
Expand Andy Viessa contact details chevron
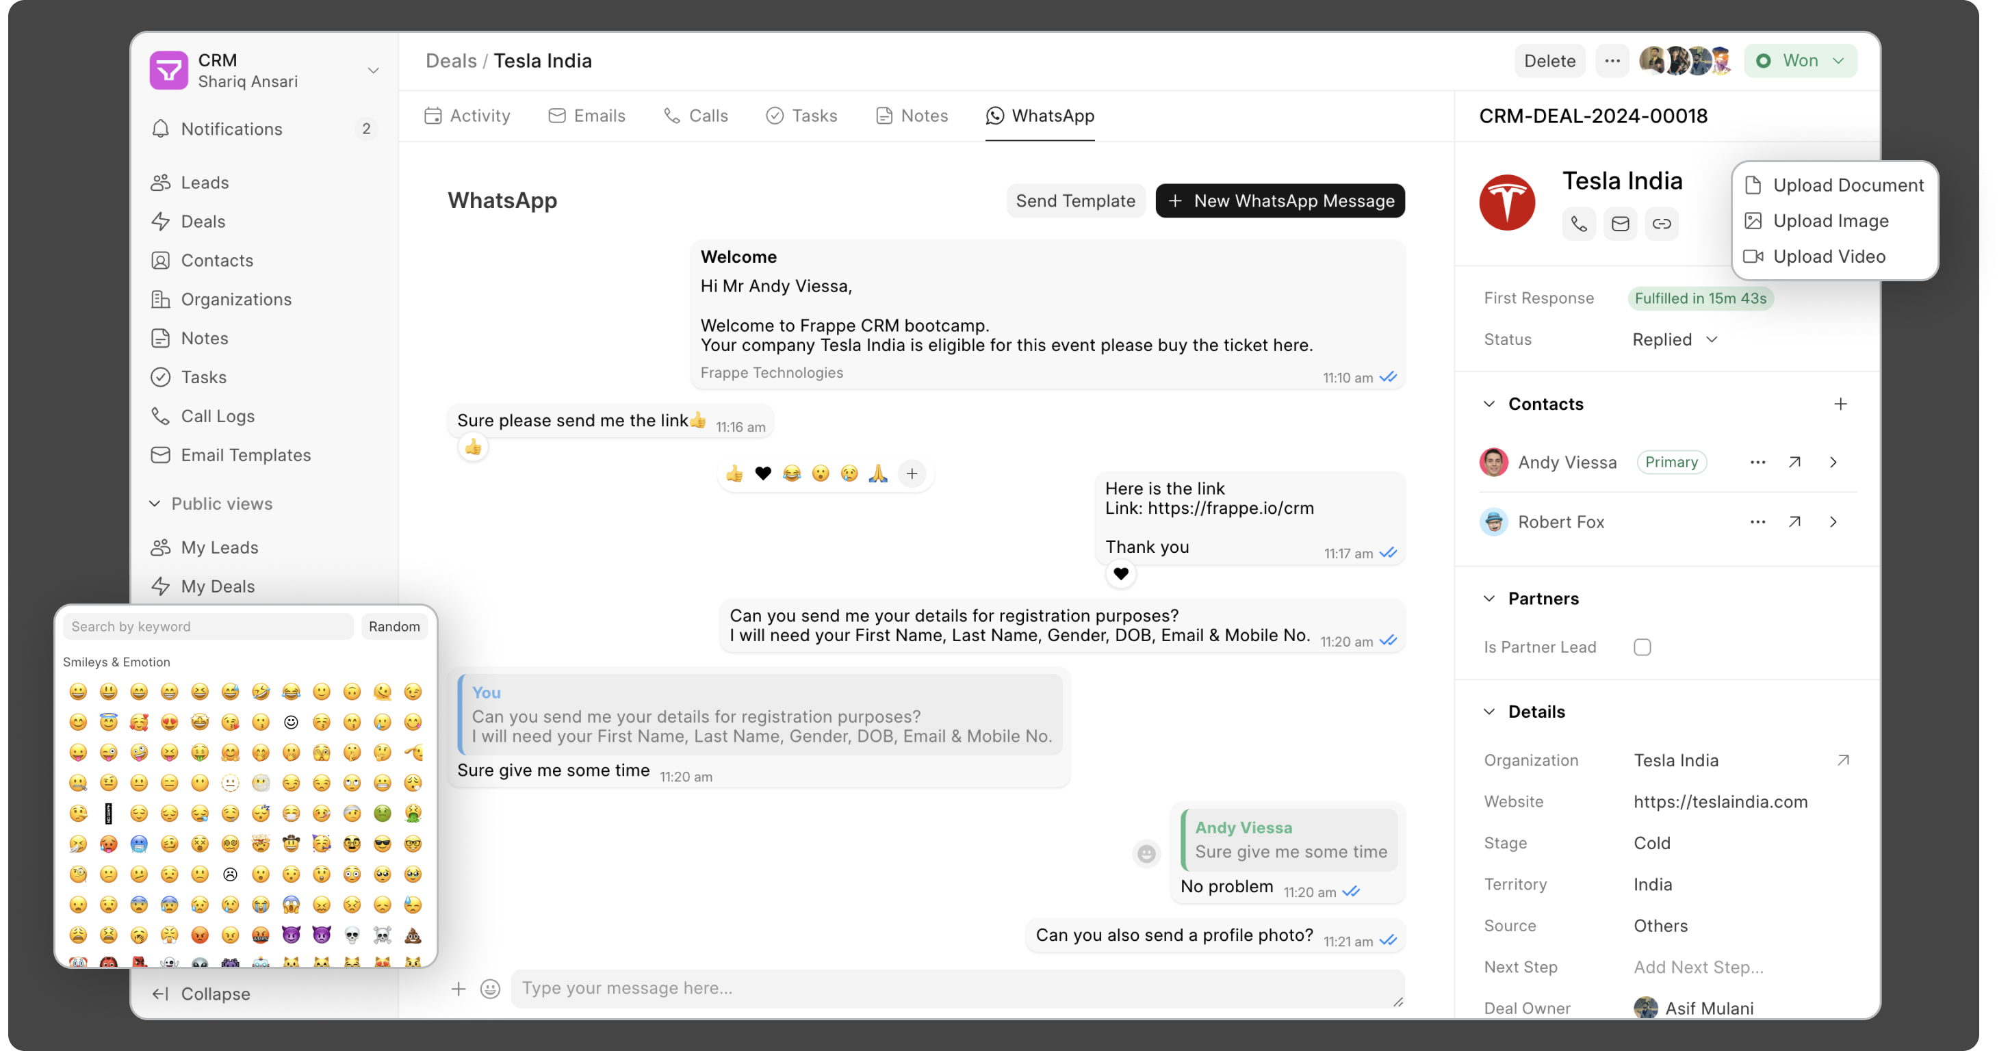coord(1833,463)
